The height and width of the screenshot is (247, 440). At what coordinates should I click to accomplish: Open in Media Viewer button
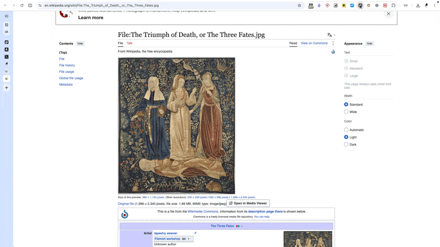tap(248, 203)
